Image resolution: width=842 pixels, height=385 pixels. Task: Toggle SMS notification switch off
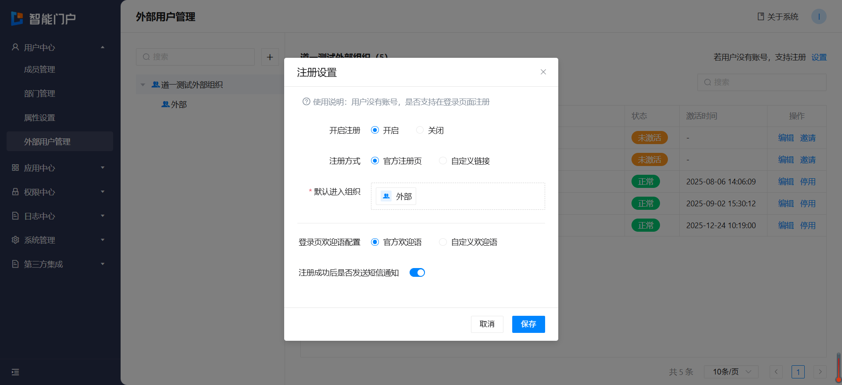[417, 272]
